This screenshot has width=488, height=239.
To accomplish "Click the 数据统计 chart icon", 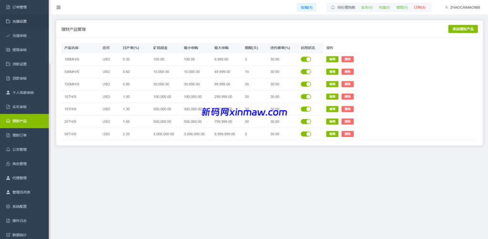I will pos(9,235).
